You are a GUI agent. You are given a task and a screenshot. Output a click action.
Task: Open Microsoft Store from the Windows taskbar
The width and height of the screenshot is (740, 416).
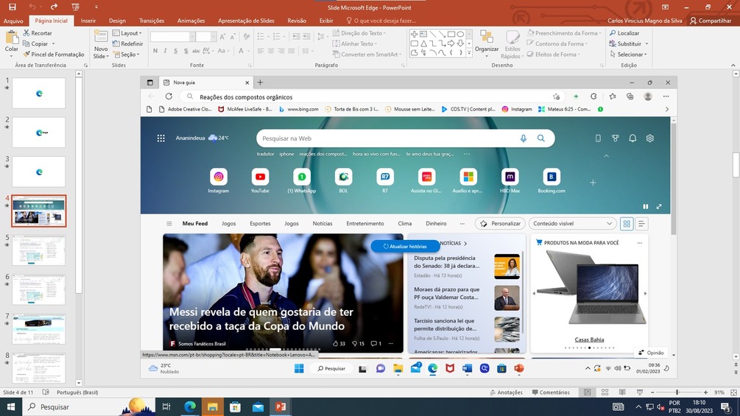(235, 406)
